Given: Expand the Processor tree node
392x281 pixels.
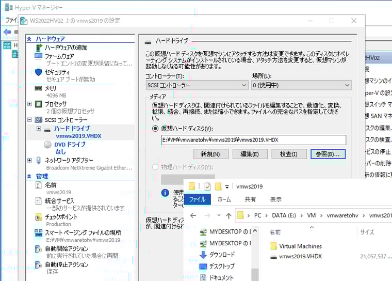Looking at the screenshot, I should [29, 104].
